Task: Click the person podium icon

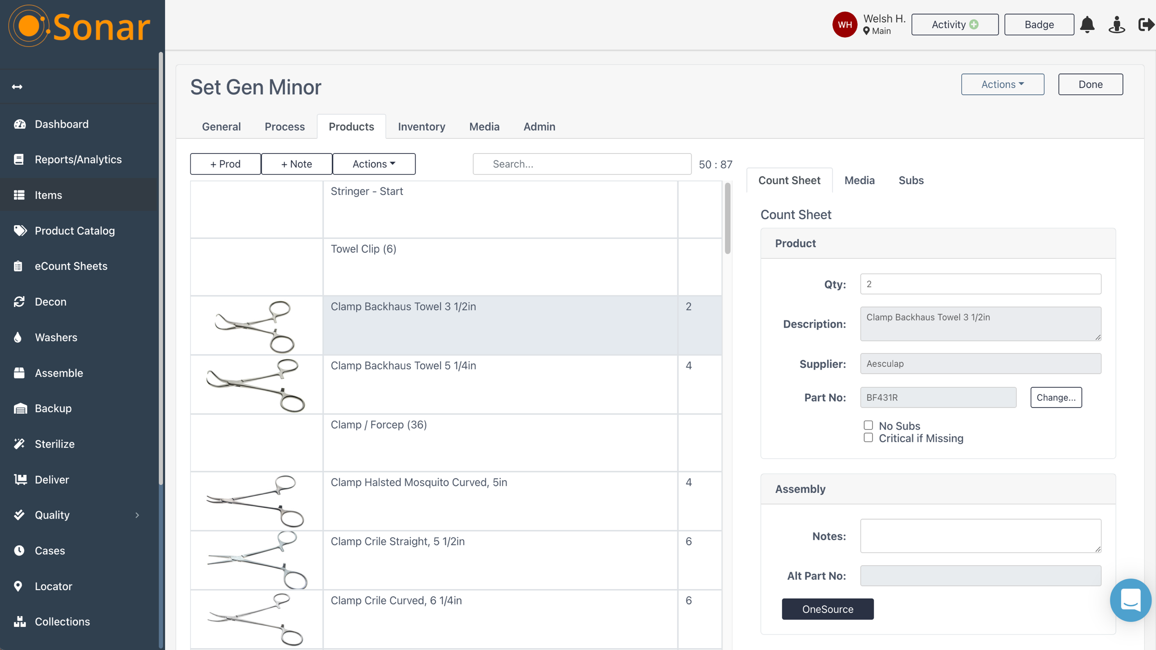Action: pos(1116,24)
